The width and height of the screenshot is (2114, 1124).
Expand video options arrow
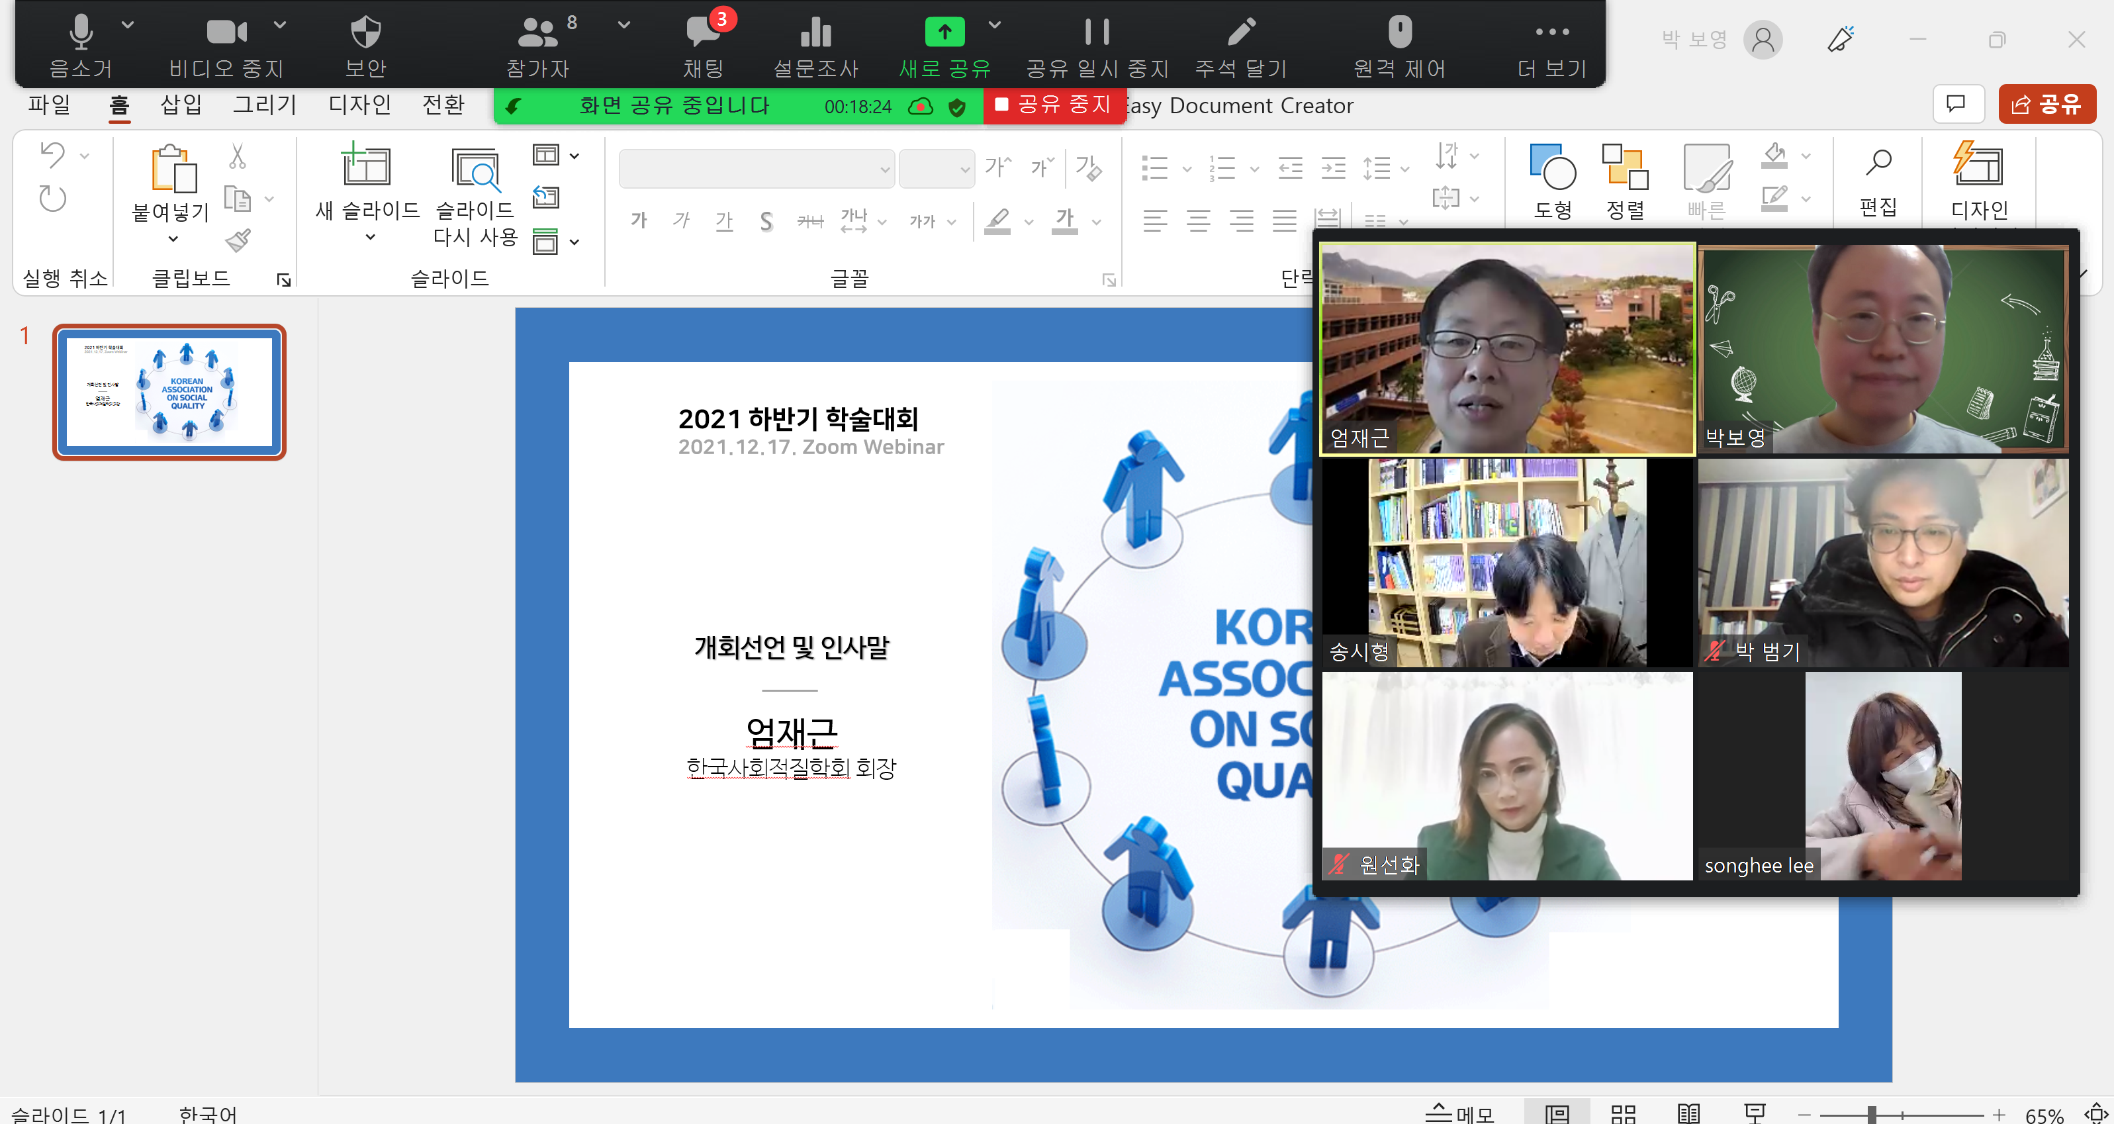[x=280, y=25]
